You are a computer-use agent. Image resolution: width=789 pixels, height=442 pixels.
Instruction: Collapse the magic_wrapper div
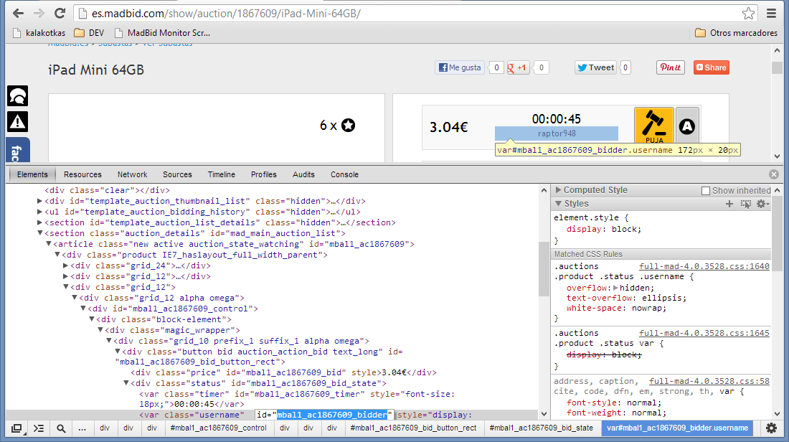pyautogui.click(x=100, y=330)
